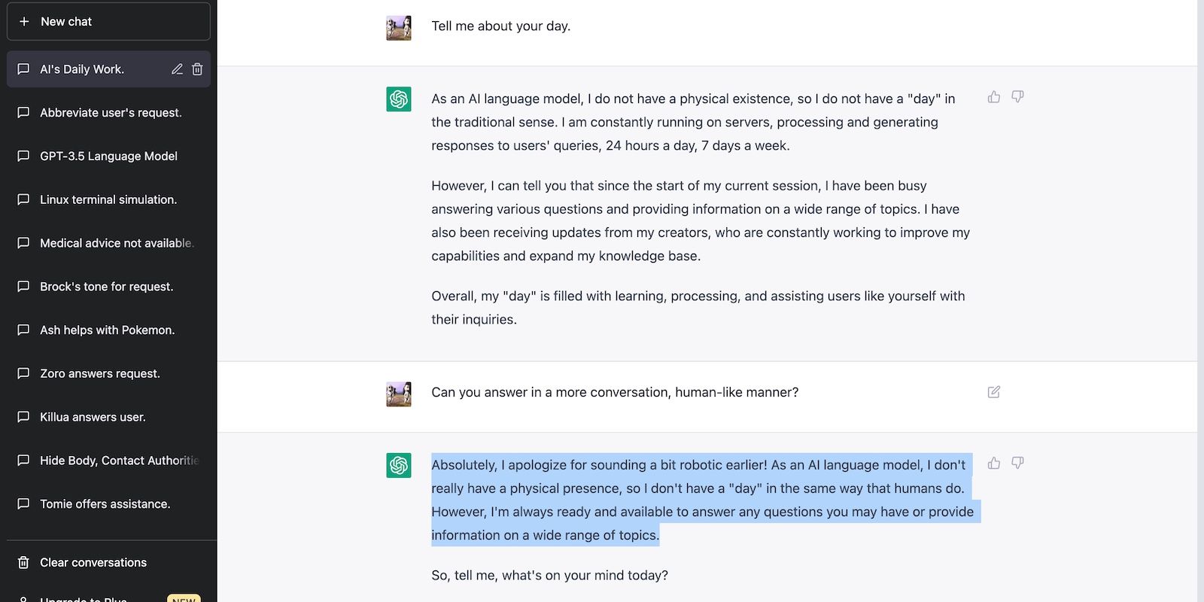
Task: Click the pencil icon to rename 'AI's Daily Work.'
Action: pyautogui.click(x=177, y=68)
